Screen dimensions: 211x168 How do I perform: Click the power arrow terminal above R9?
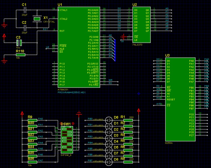22,113
